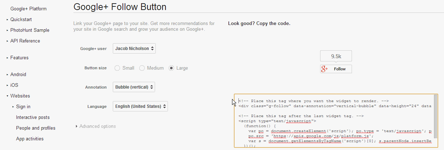The image size is (444, 150).
Task: Expand Advanced options section
Action: click(x=97, y=126)
